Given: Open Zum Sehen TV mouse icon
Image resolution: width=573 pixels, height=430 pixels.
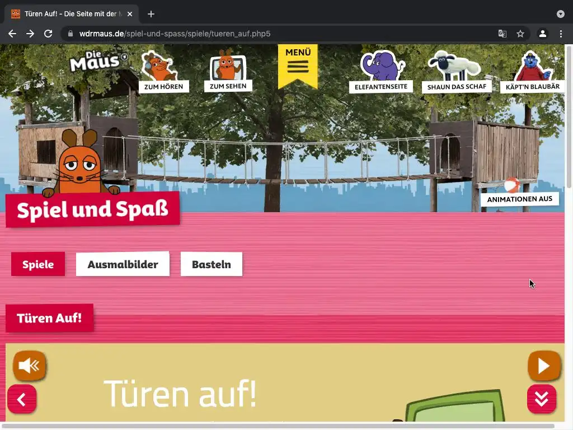Looking at the screenshot, I should pyautogui.click(x=228, y=65).
